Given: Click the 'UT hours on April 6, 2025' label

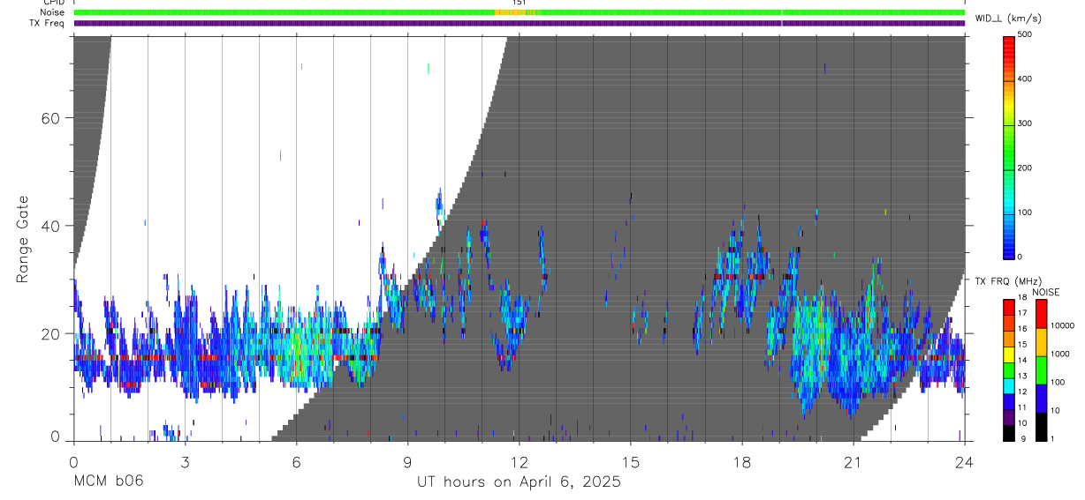Looking at the screenshot, I should click(x=520, y=482).
